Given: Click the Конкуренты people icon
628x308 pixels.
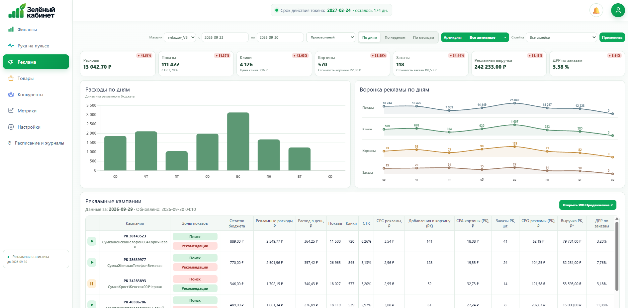Looking at the screenshot, I should pos(11,94).
